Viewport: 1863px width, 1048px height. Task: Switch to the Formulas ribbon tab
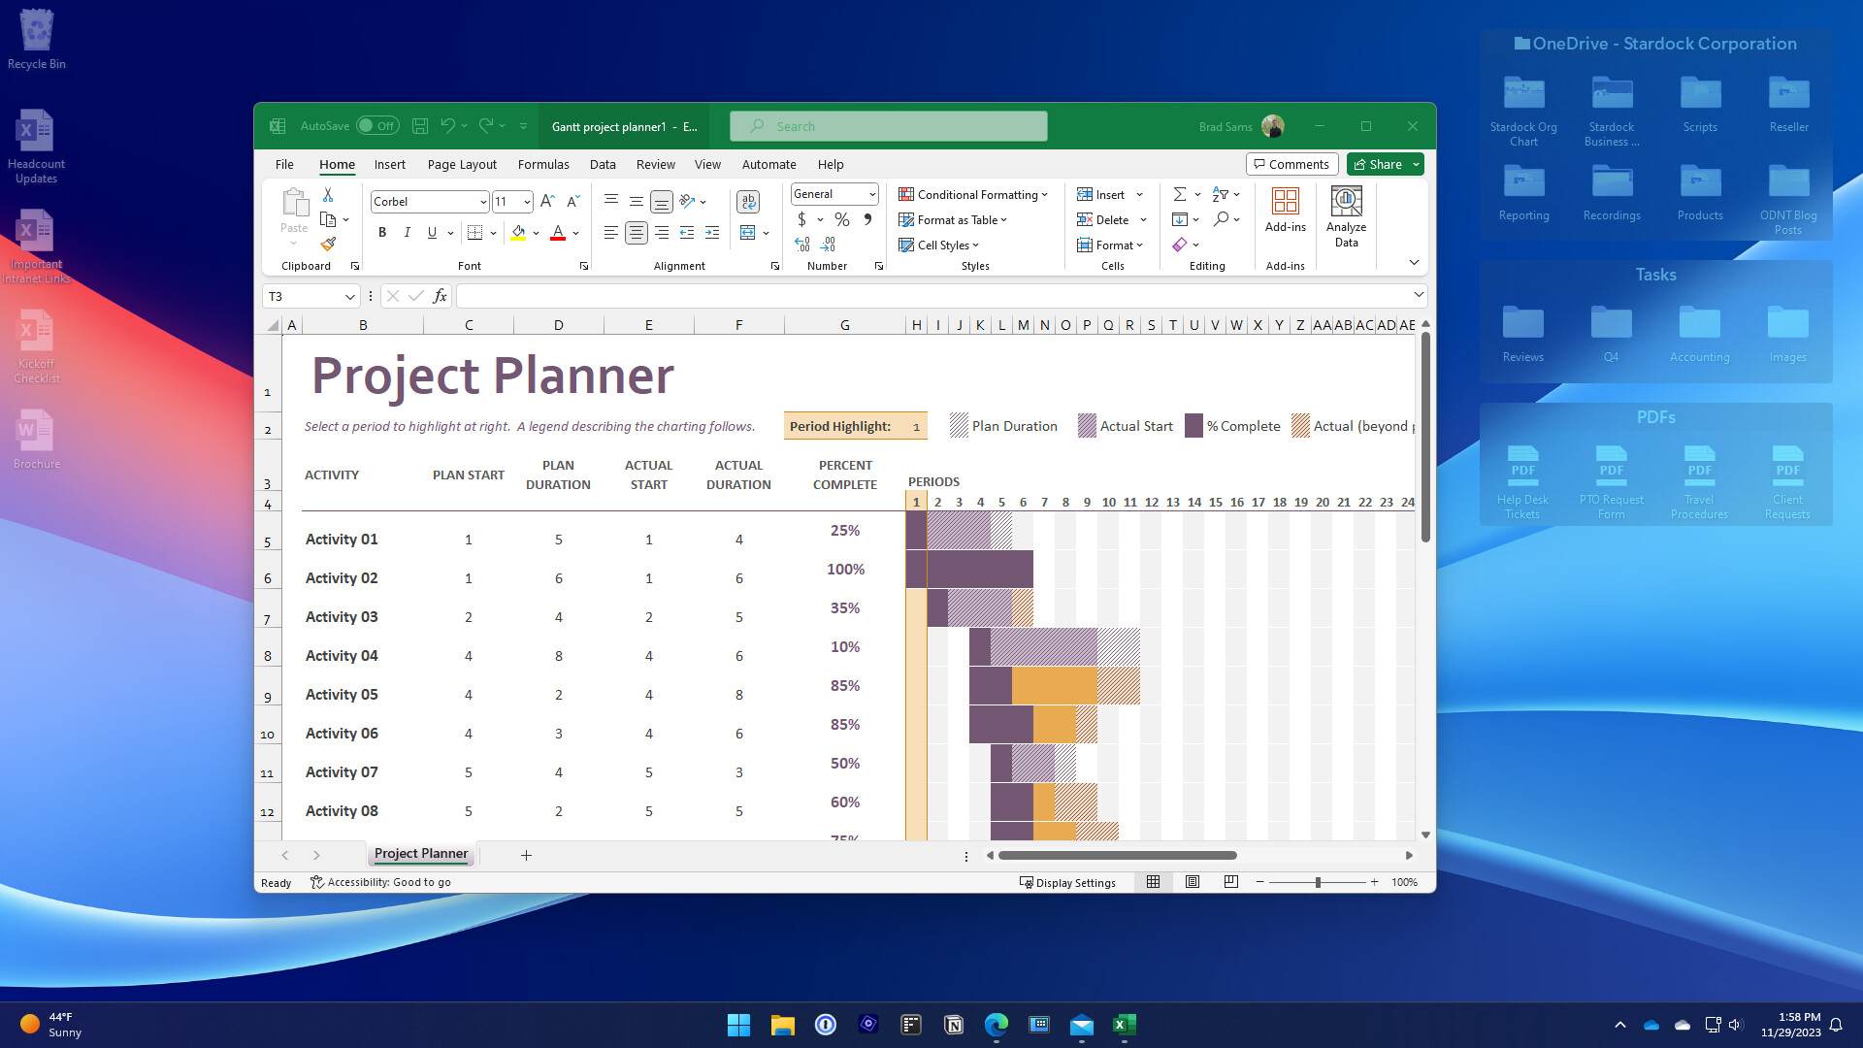(x=543, y=164)
